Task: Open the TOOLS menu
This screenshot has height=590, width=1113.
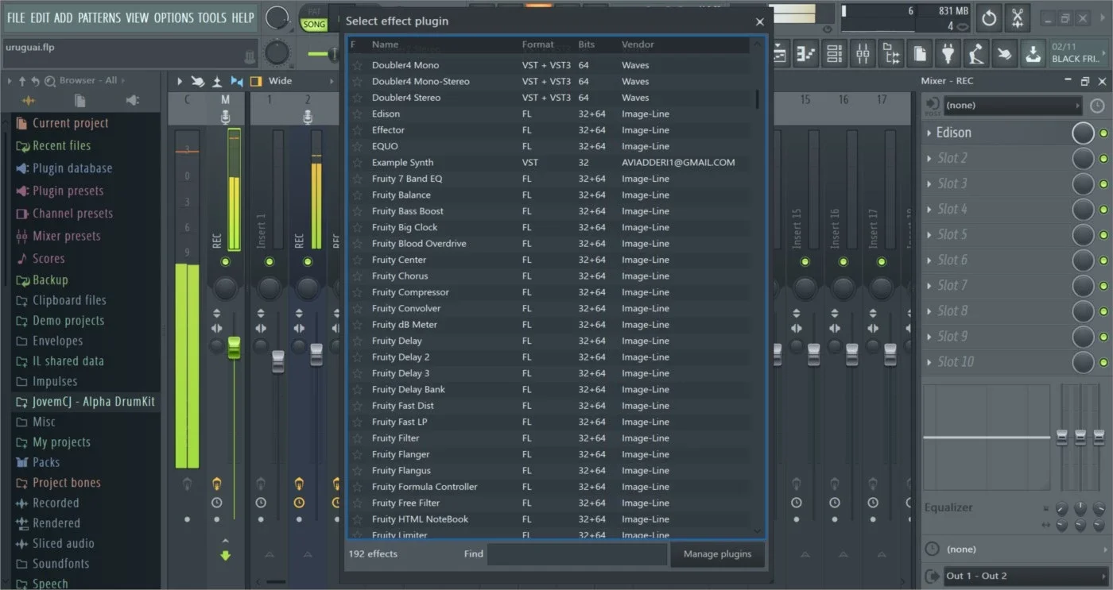Action: 211,17
